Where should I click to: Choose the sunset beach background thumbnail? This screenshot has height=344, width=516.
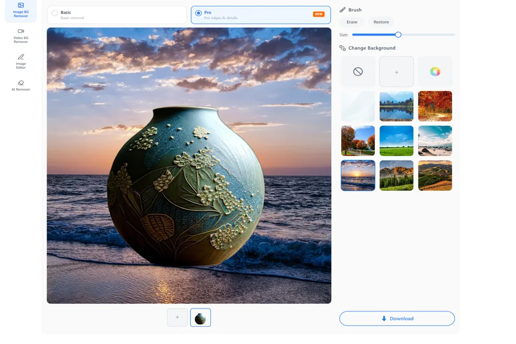pos(358,175)
